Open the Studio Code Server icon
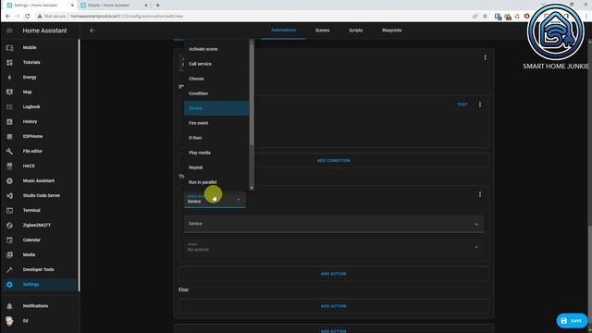Viewport: 592px width, 333px height. pos(9,195)
